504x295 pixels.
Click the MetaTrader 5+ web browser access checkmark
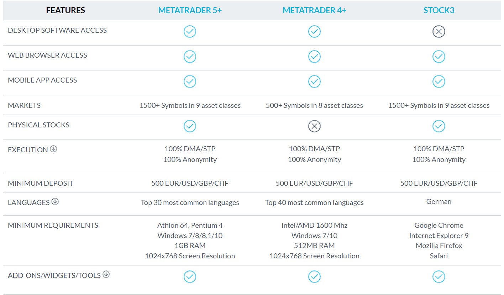coord(190,57)
